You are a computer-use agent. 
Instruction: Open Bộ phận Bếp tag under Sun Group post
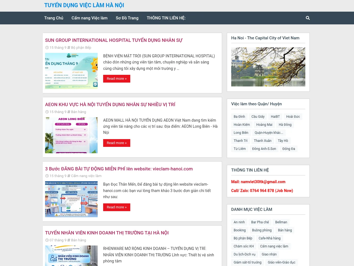81,48
